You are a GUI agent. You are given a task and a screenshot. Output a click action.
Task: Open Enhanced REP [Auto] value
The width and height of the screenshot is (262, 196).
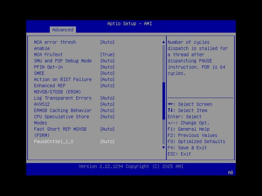107,86
